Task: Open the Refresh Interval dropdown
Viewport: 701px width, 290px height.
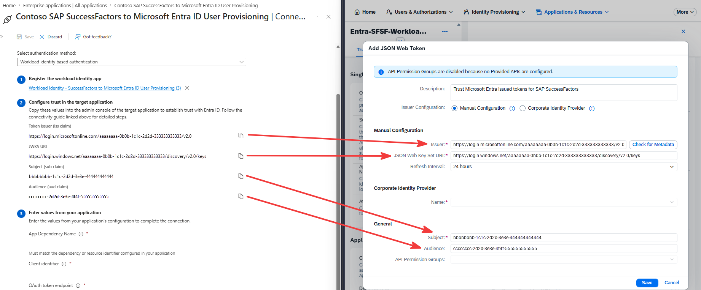Action: [x=564, y=167]
